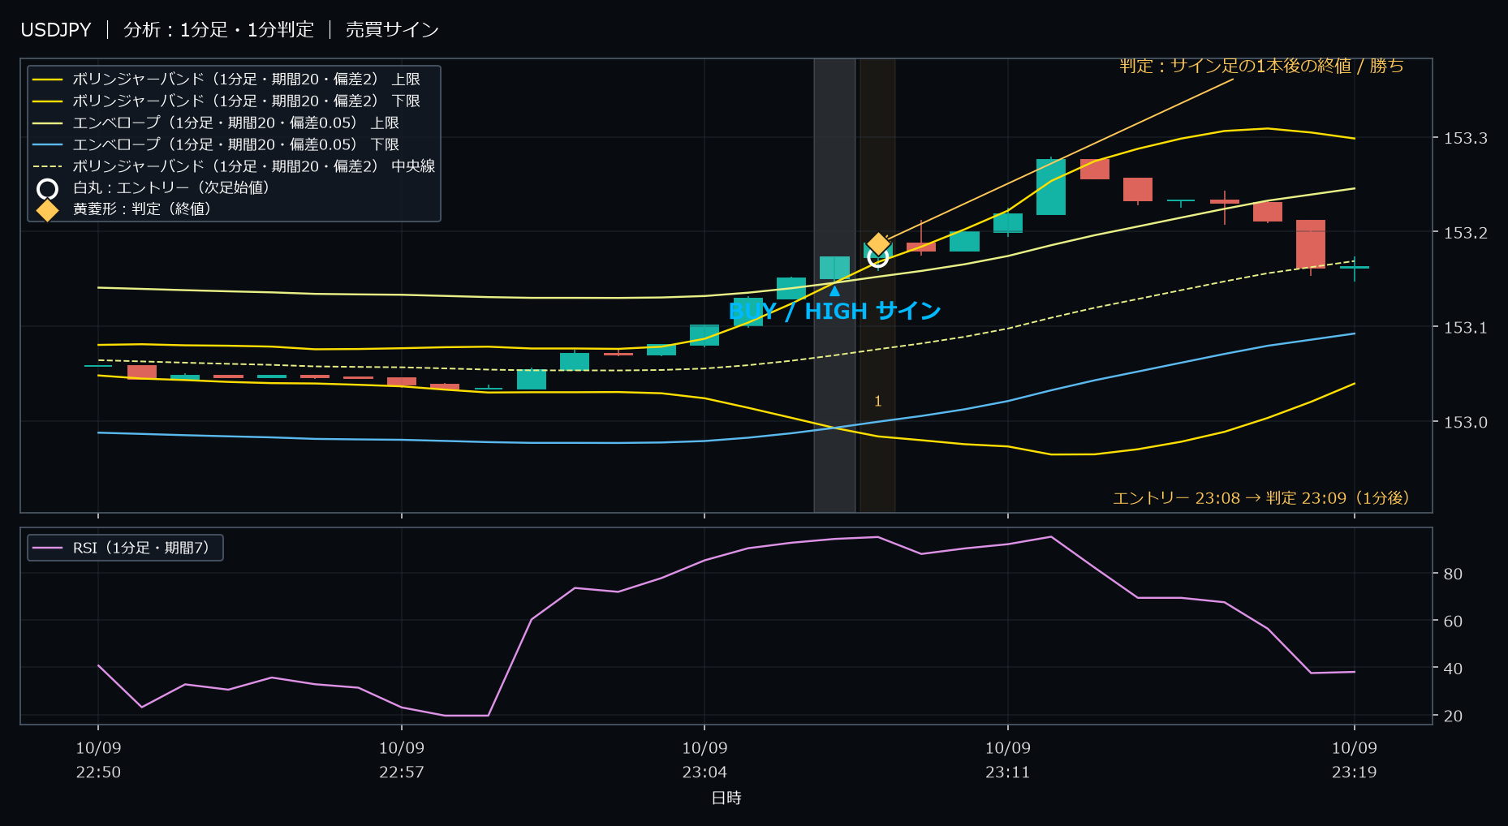Click the 判定 勝ち annotation text
Screen dimensions: 1508x826
coord(1261,66)
